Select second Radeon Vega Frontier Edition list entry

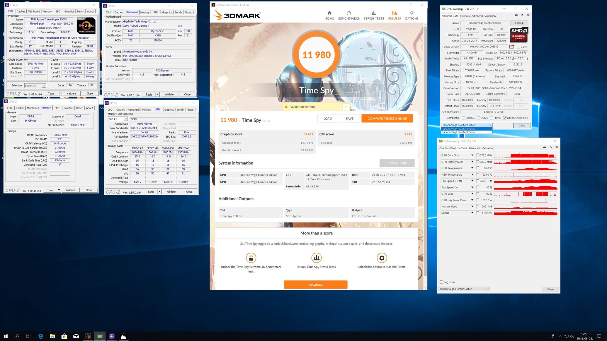[x=466, y=132]
